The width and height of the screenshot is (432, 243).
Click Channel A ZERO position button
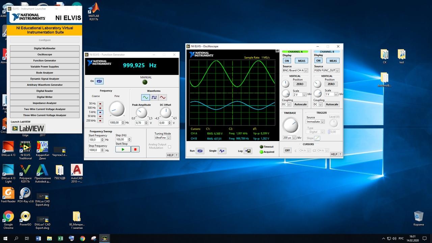300,84
